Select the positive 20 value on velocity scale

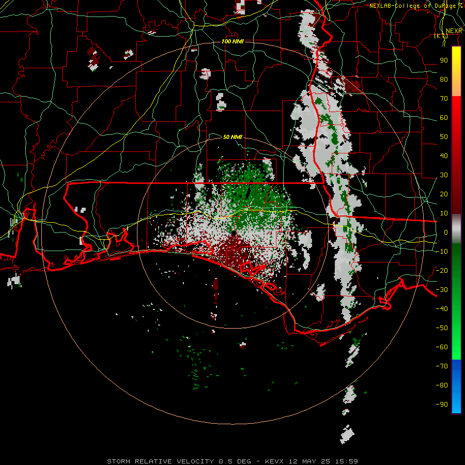point(444,194)
